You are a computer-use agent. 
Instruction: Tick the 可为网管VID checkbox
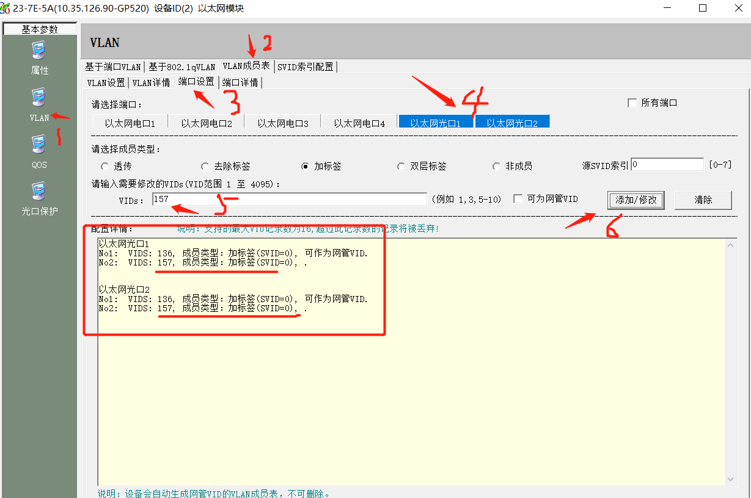pyautogui.click(x=518, y=199)
